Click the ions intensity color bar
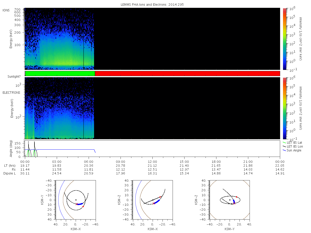 pos(284,39)
